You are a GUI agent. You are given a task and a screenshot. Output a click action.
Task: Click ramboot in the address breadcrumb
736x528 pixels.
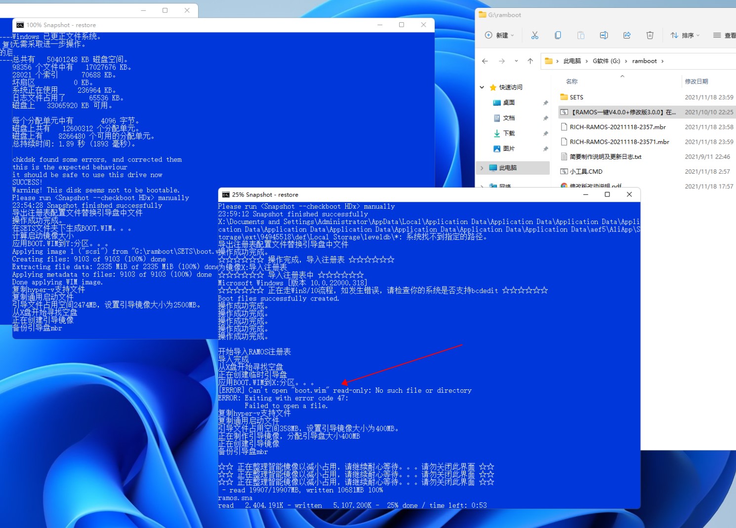tap(645, 61)
